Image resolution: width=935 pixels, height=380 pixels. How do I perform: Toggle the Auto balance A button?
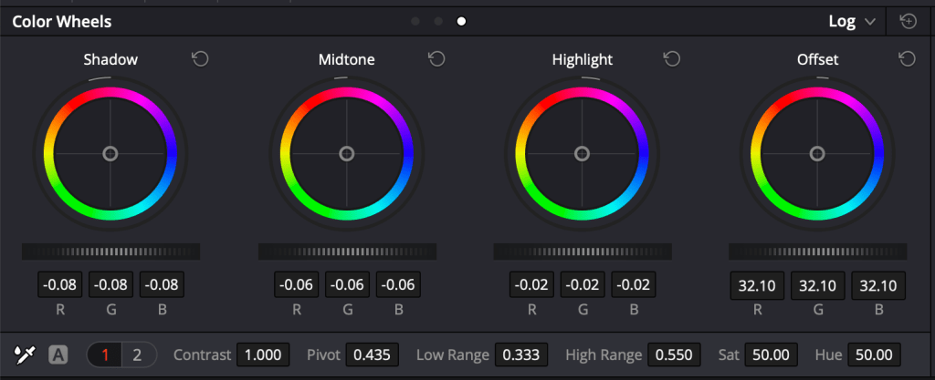coord(58,355)
